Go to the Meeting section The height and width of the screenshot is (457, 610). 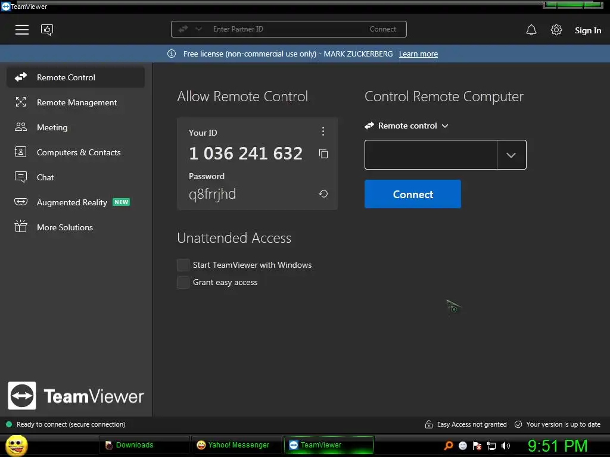click(x=76, y=127)
